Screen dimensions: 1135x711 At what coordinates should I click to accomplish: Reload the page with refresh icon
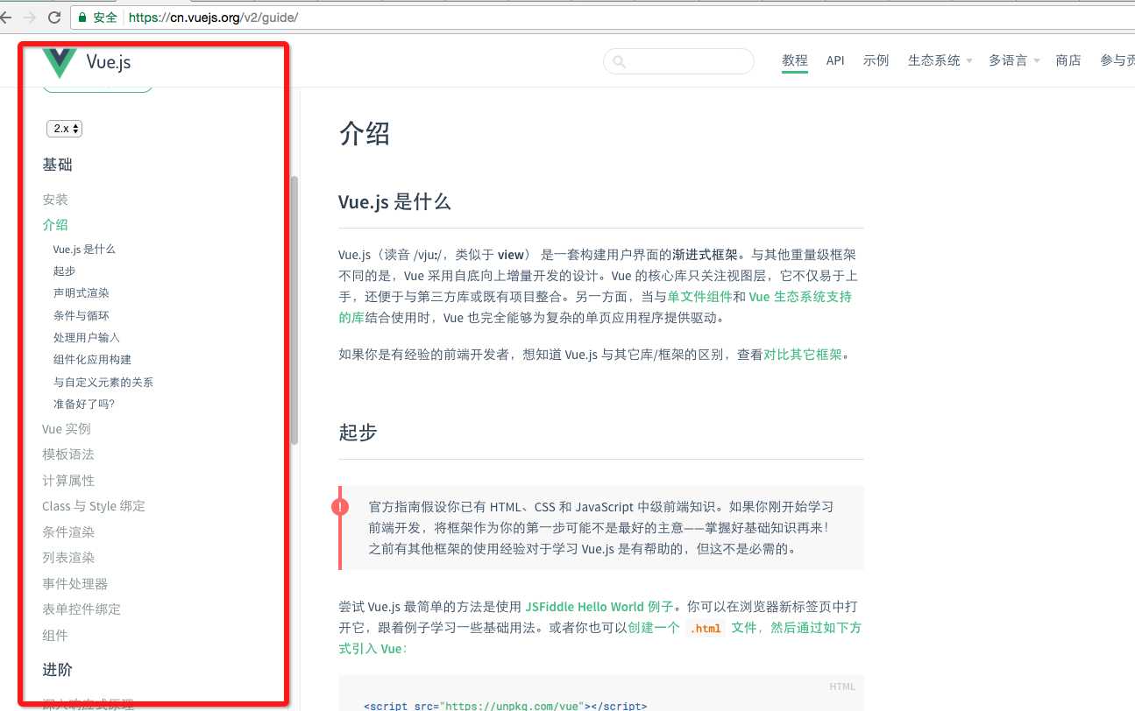[54, 18]
